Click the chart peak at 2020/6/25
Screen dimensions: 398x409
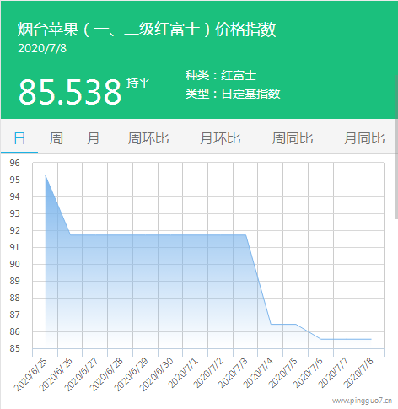point(46,175)
